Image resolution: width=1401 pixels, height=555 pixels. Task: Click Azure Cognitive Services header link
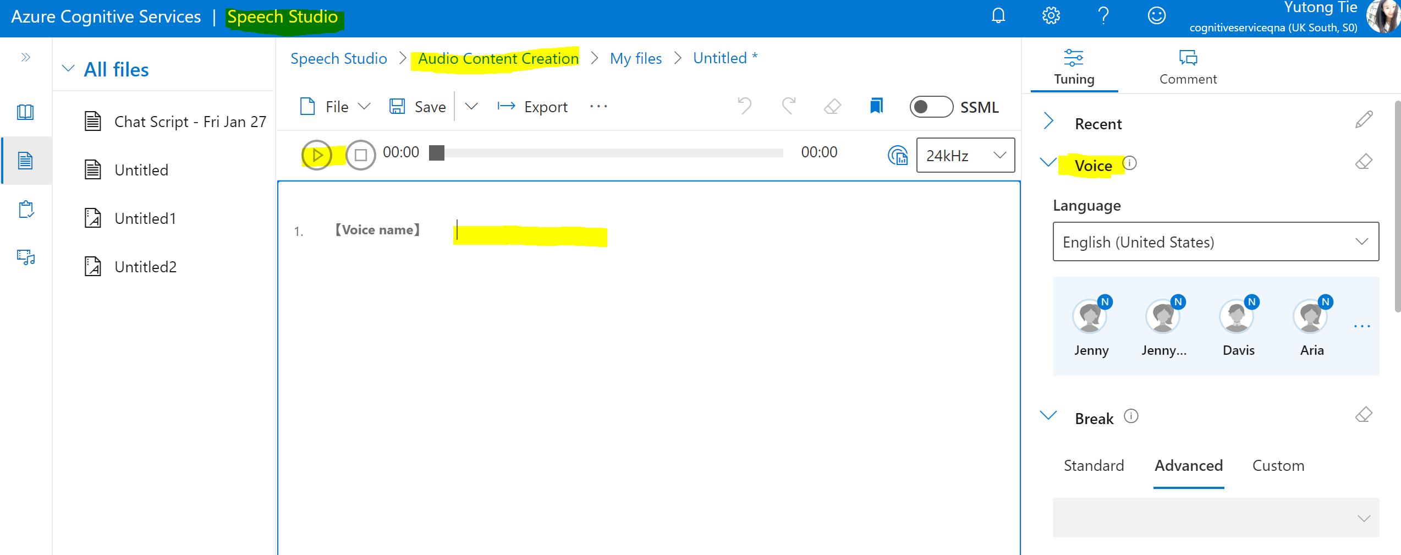[106, 17]
